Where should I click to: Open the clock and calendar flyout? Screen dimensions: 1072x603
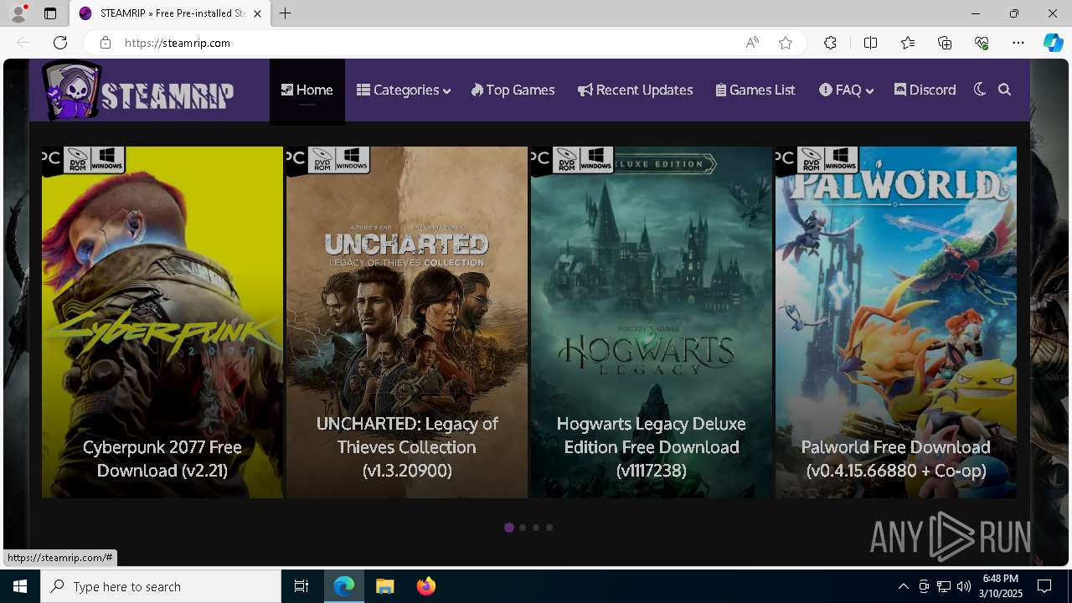[1001, 586]
